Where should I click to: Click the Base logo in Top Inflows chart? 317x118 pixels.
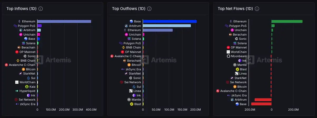click(26, 39)
